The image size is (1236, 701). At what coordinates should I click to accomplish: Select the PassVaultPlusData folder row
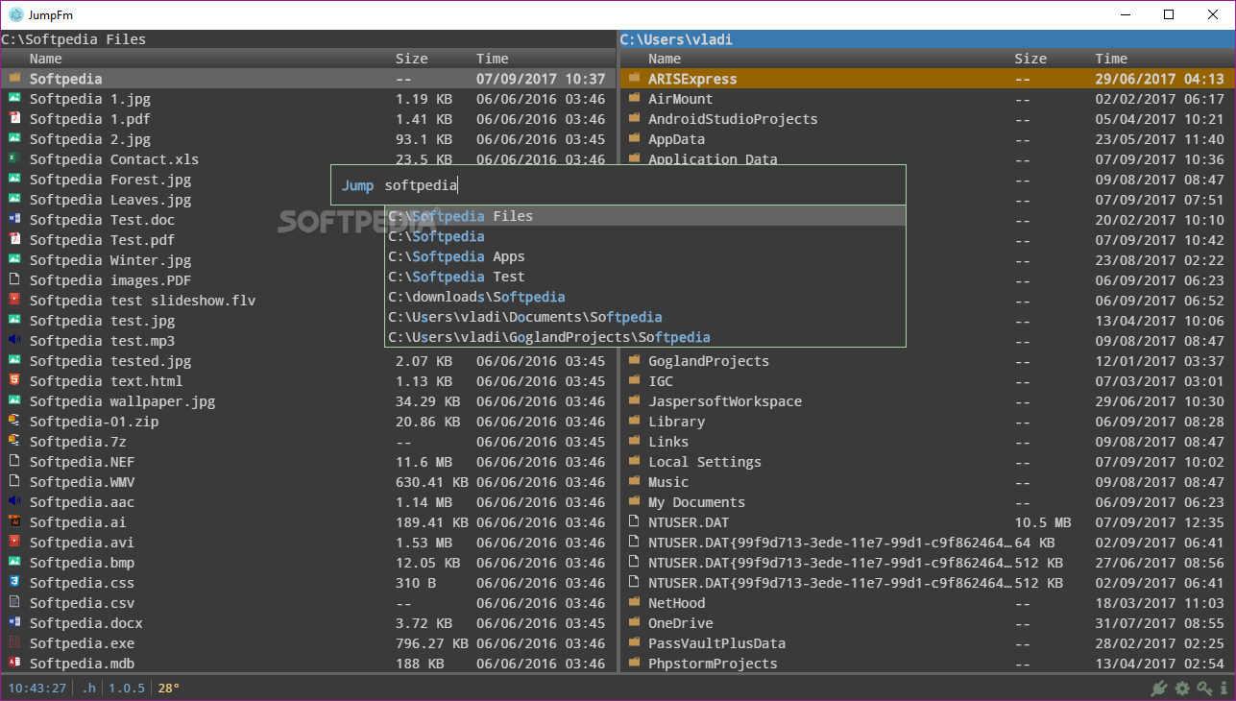(927, 643)
